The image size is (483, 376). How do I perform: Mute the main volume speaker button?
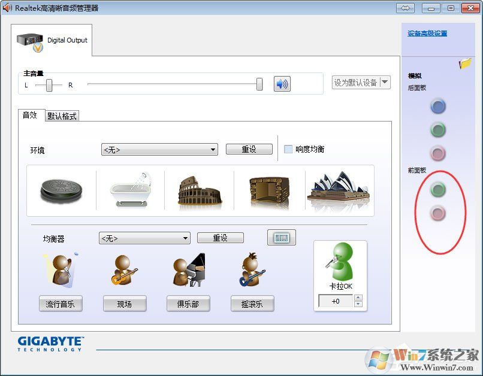coord(281,83)
